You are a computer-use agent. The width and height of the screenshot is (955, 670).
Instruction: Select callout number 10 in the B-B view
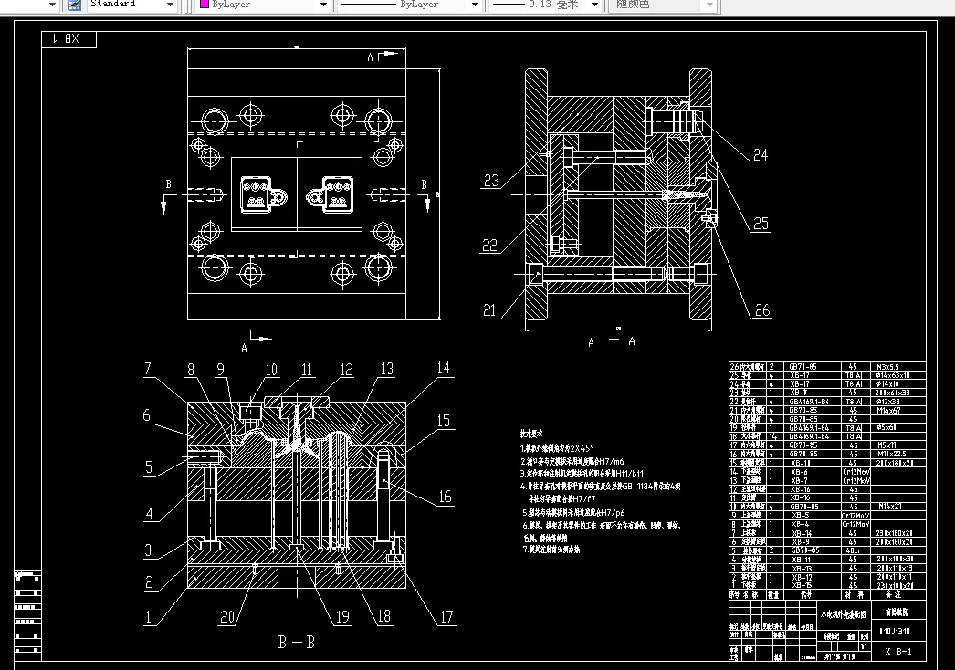[271, 370]
